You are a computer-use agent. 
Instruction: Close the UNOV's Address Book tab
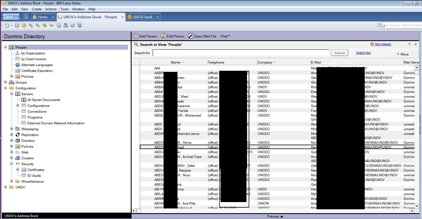pyautogui.click(x=122, y=17)
